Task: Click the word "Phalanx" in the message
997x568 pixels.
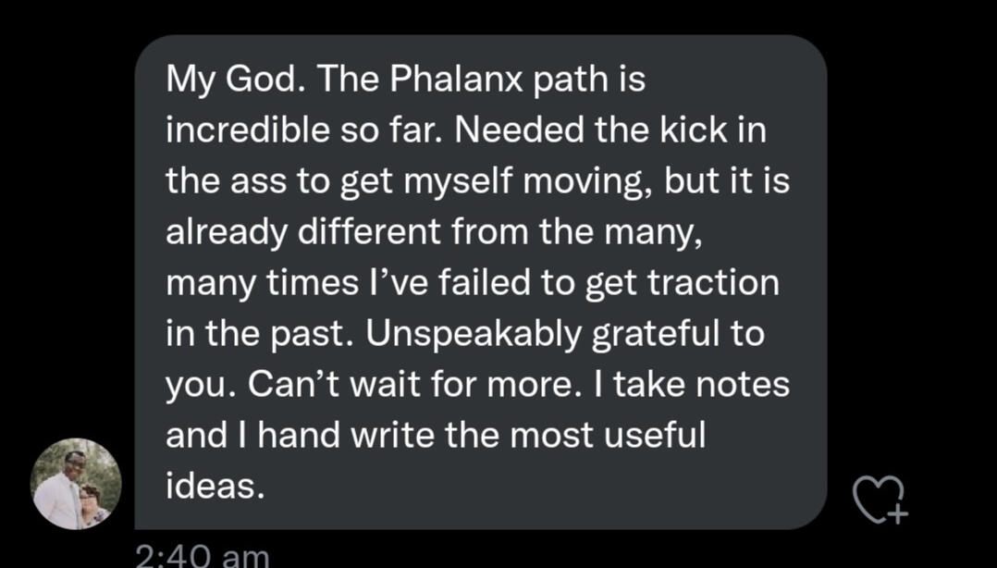Action: [454, 80]
